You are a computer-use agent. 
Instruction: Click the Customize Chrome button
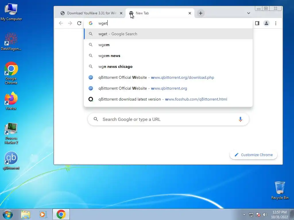(254, 155)
